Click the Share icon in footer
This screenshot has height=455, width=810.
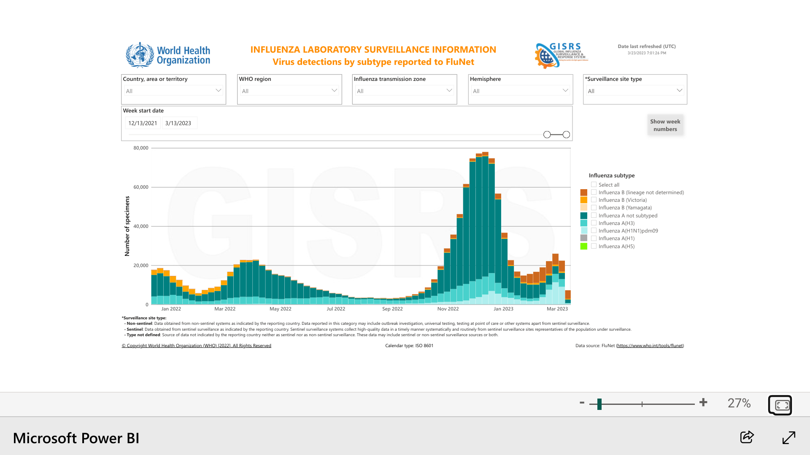pos(747,437)
